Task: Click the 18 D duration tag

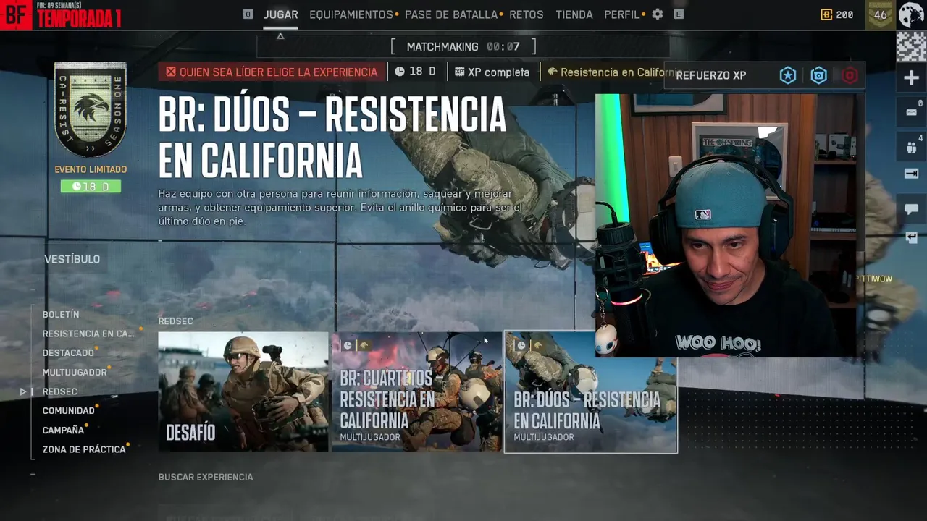Action: pyautogui.click(x=416, y=72)
